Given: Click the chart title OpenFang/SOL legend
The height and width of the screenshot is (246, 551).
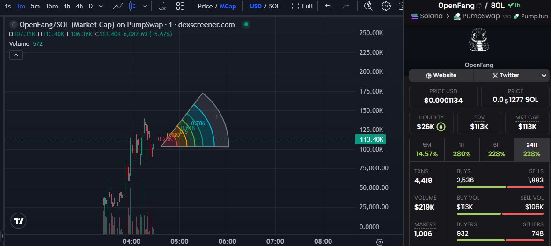Looking at the screenshot, I should (x=127, y=25).
